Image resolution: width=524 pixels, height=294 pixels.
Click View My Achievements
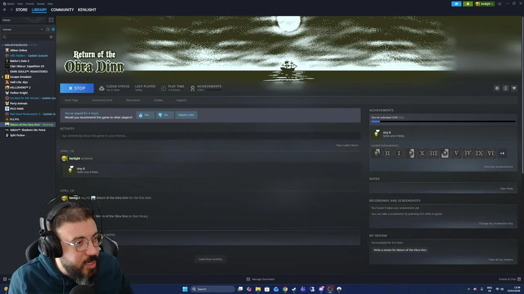(x=498, y=167)
